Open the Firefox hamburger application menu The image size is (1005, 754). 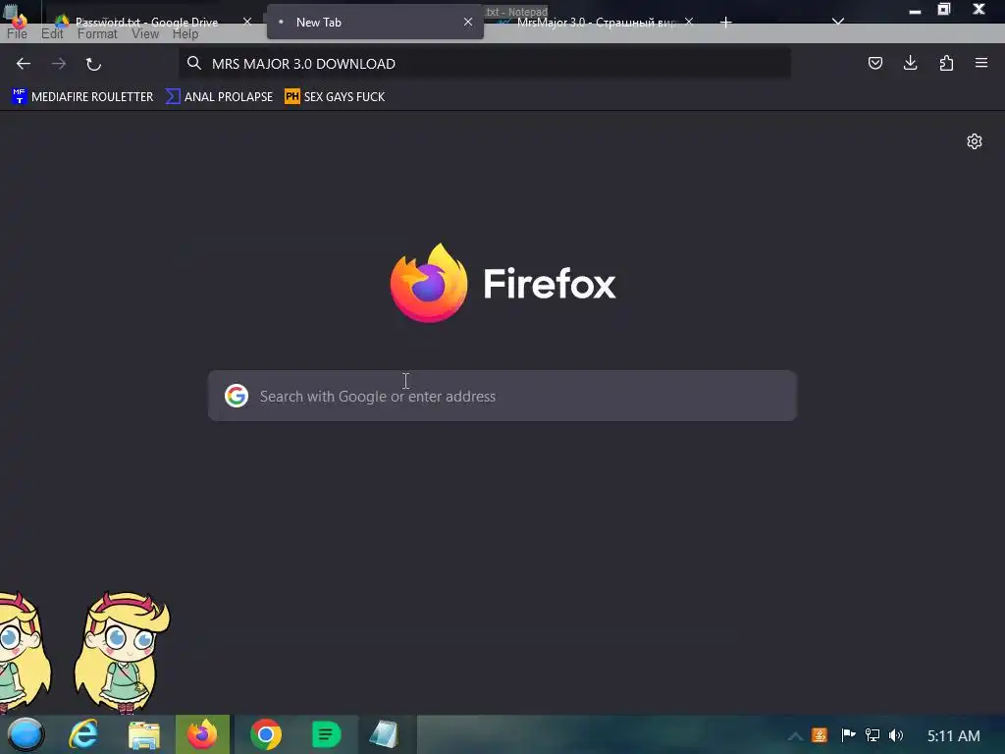click(981, 63)
